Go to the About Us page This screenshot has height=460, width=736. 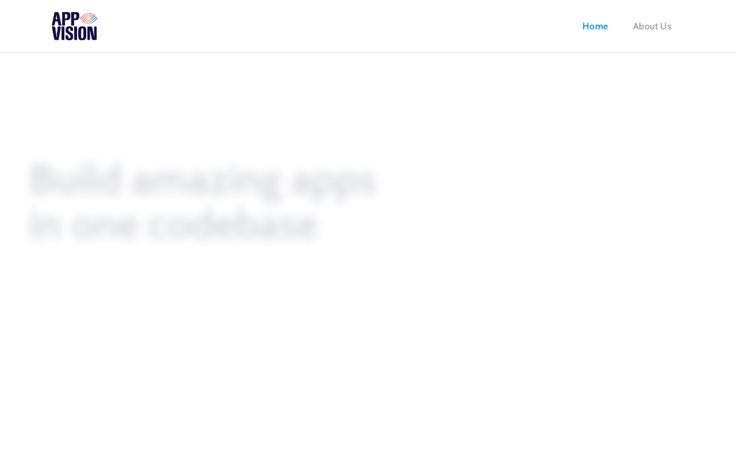click(x=652, y=26)
